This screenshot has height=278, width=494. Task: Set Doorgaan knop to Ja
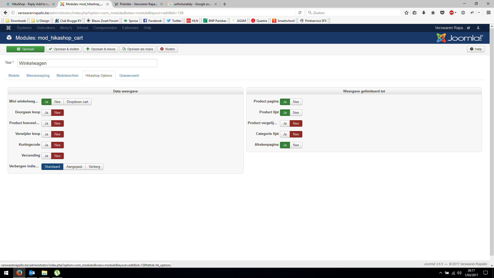(46, 112)
